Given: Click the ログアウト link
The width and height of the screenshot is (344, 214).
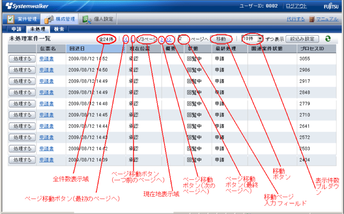Looking at the screenshot, I should pyautogui.click(x=297, y=6).
